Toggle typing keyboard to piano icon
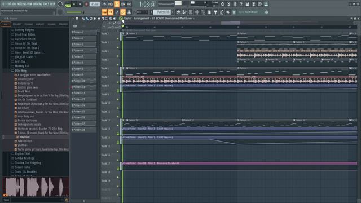The width and height of the screenshot is (361, 203). coord(104,12)
